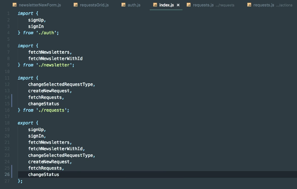Click fetchNewsletterWithId on line 22
The height and width of the screenshot is (189, 297).
click(55, 149)
